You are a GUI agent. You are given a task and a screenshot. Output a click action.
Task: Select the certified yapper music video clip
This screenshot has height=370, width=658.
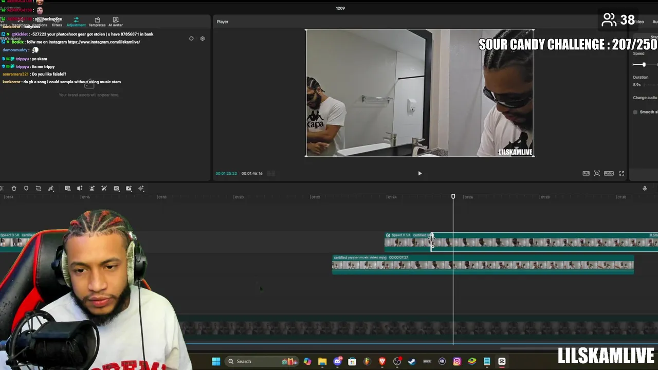click(483, 264)
